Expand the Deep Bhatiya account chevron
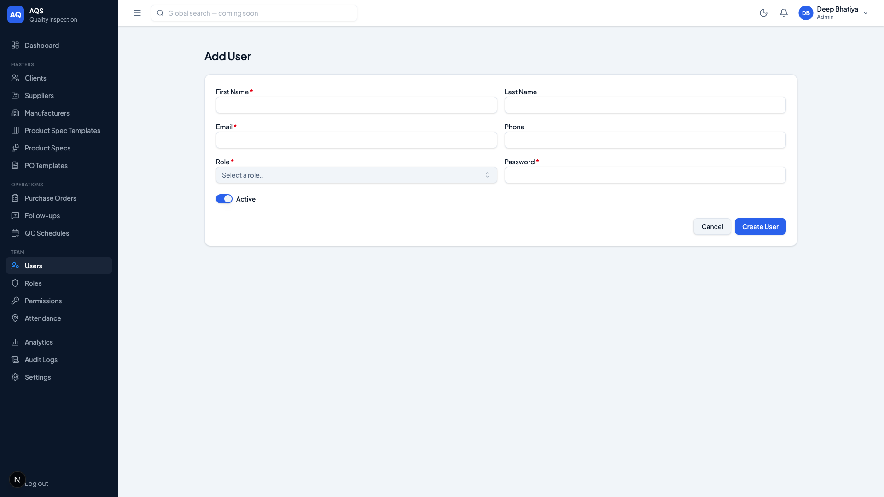Viewport: 884px width, 497px height. [866, 13]
